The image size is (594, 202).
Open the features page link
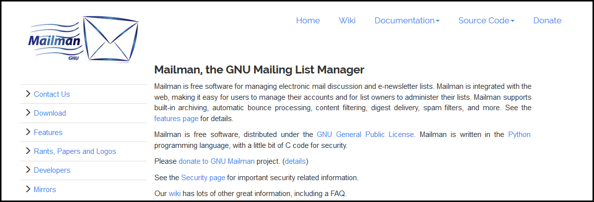tap(176, 119)
